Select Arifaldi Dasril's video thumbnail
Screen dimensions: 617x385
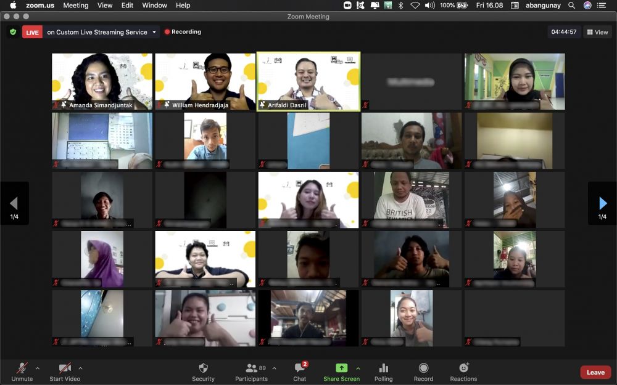pyautogui.click(x=308, y=81)
